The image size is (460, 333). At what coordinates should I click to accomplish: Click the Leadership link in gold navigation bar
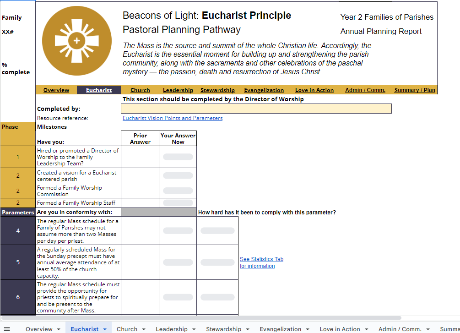pos(178,90)
